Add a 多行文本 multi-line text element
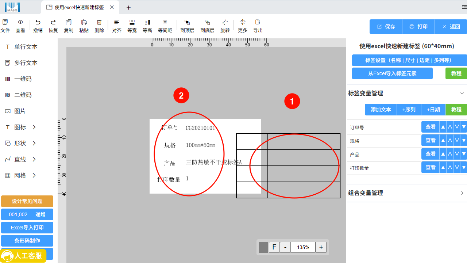Image resolution: width=467 pixels, height=263 pixels. pos(22,63)
